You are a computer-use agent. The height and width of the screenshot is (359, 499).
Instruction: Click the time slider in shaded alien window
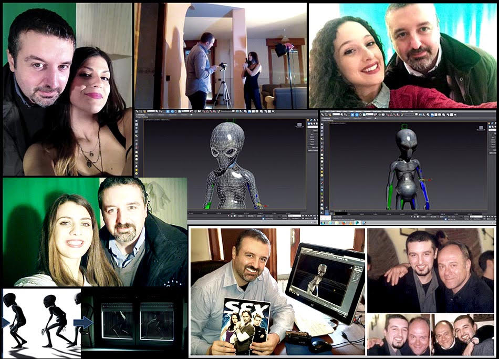tap(341, 211)
